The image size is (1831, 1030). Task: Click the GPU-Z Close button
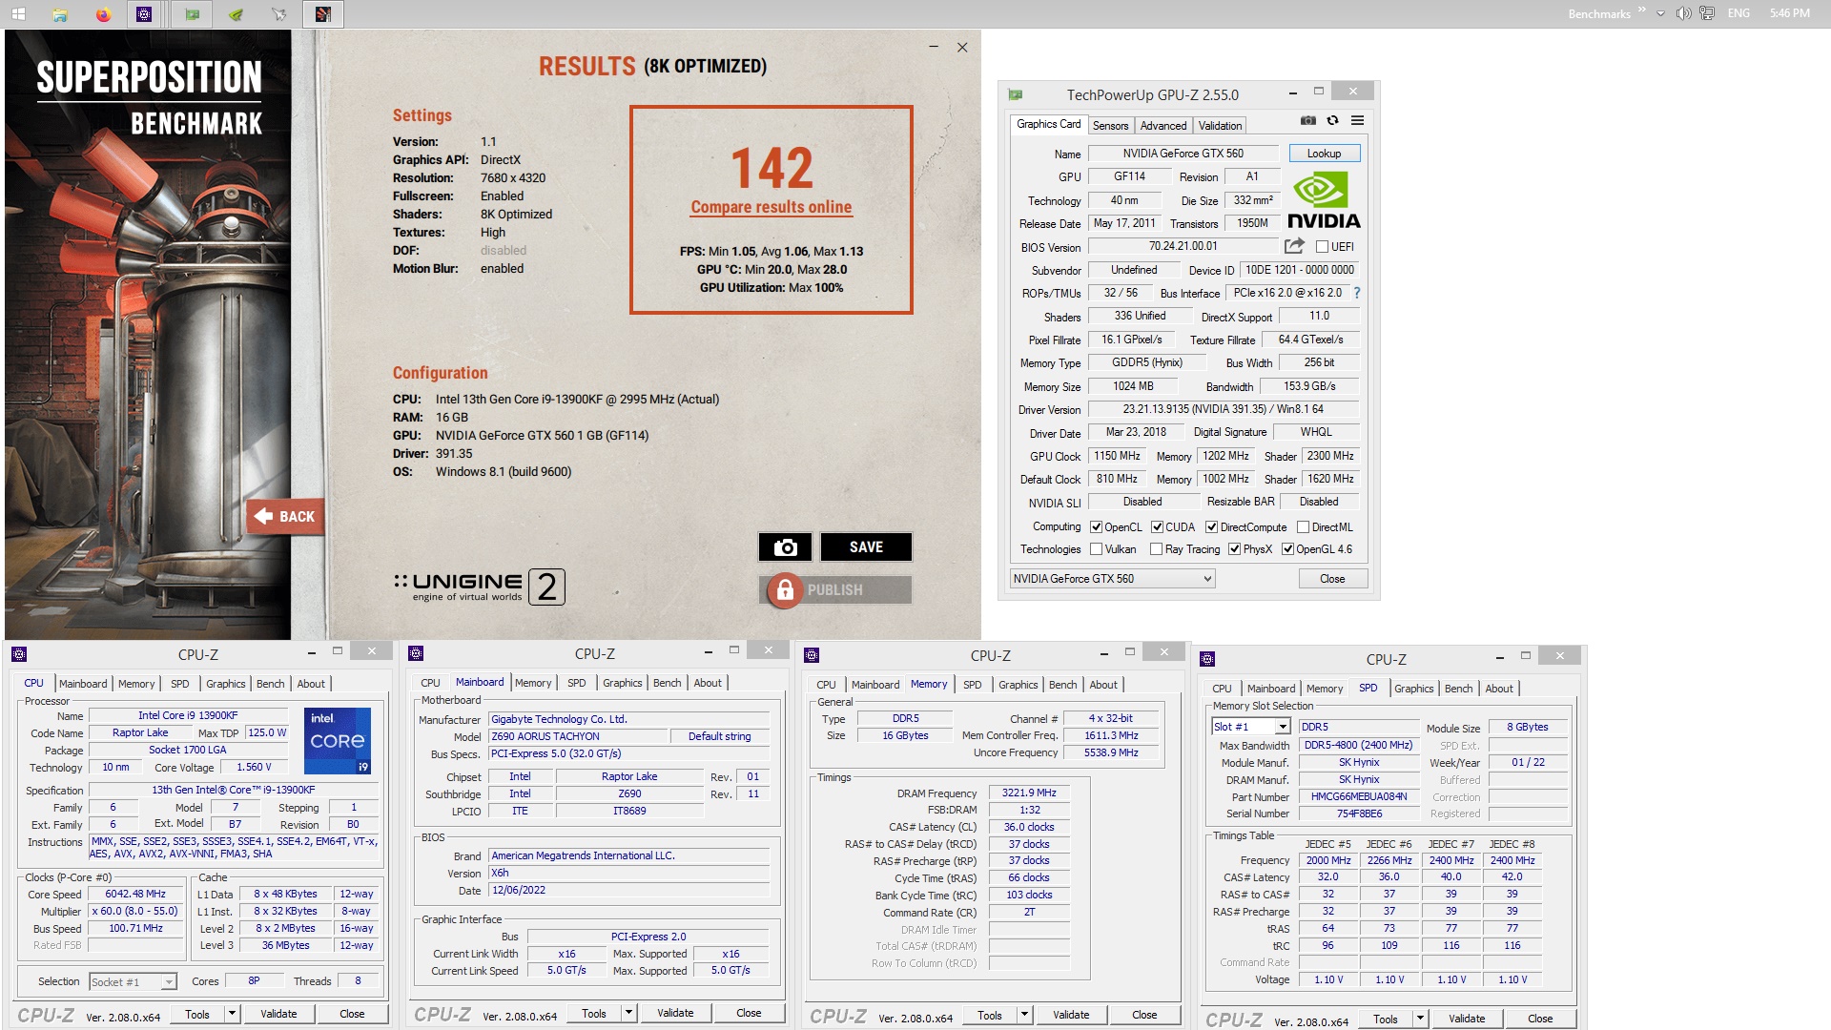pyautogui.click(x=1332, y=579)
